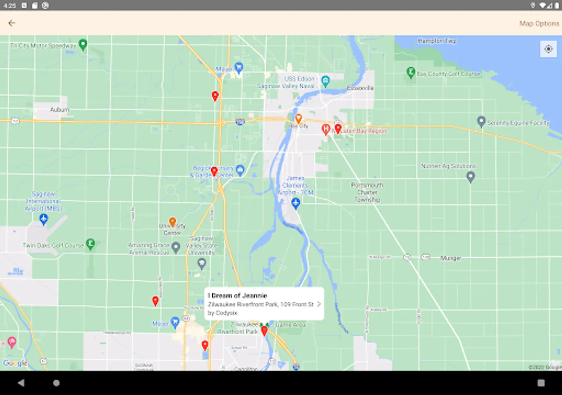
Task: Center map on my location
Action: (x=548, y=49)
